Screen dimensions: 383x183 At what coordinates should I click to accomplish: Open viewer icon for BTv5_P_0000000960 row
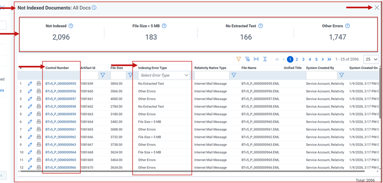click(x=39, y=122)
